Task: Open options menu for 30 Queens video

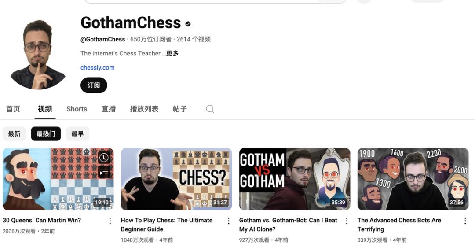Action: click(110, 221)
